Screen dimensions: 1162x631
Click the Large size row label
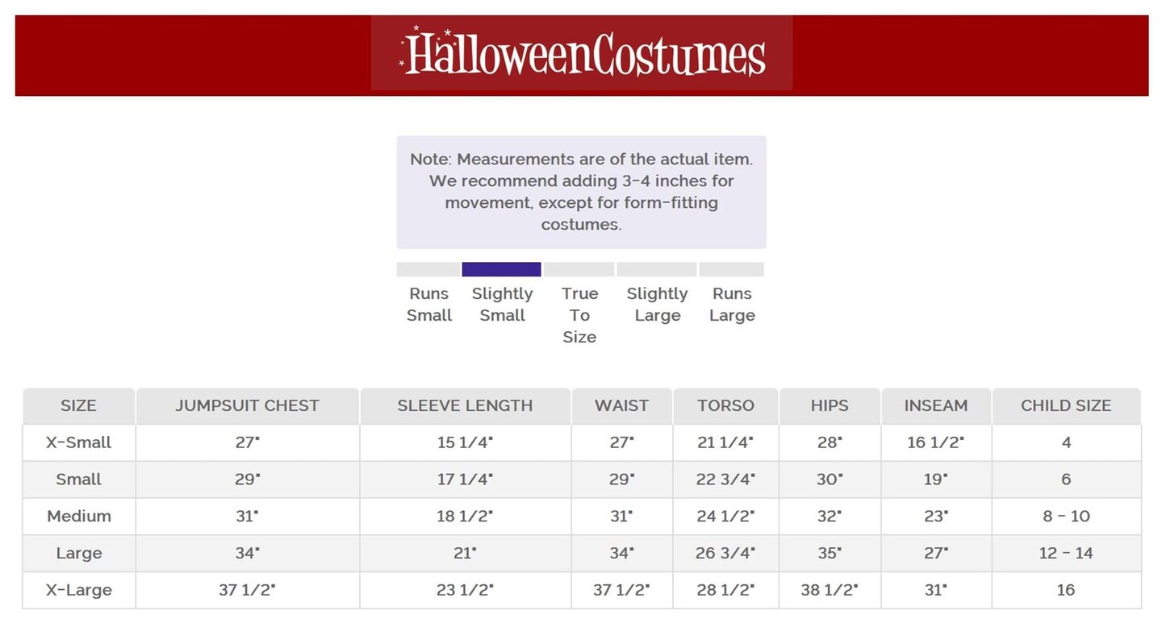coord(78,553)
